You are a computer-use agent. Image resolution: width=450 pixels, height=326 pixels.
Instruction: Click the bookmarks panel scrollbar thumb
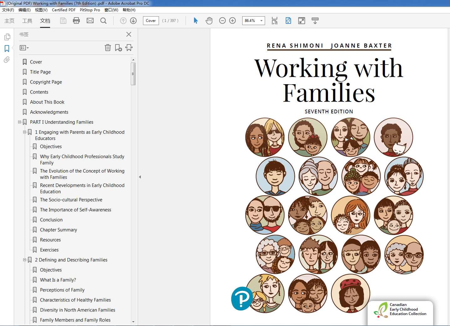click(133, 74)
